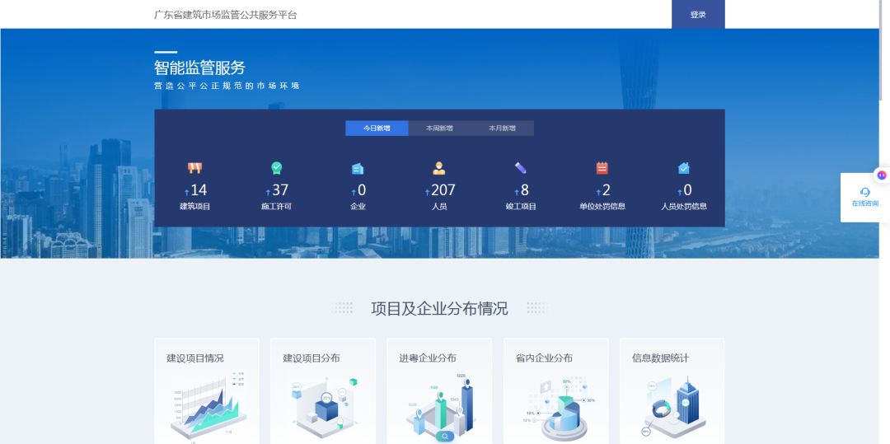Click the 广东省建筑市场监管公共服务平台 site title
The width and height of the screenshot is (890, 444).
coord(225,15)
